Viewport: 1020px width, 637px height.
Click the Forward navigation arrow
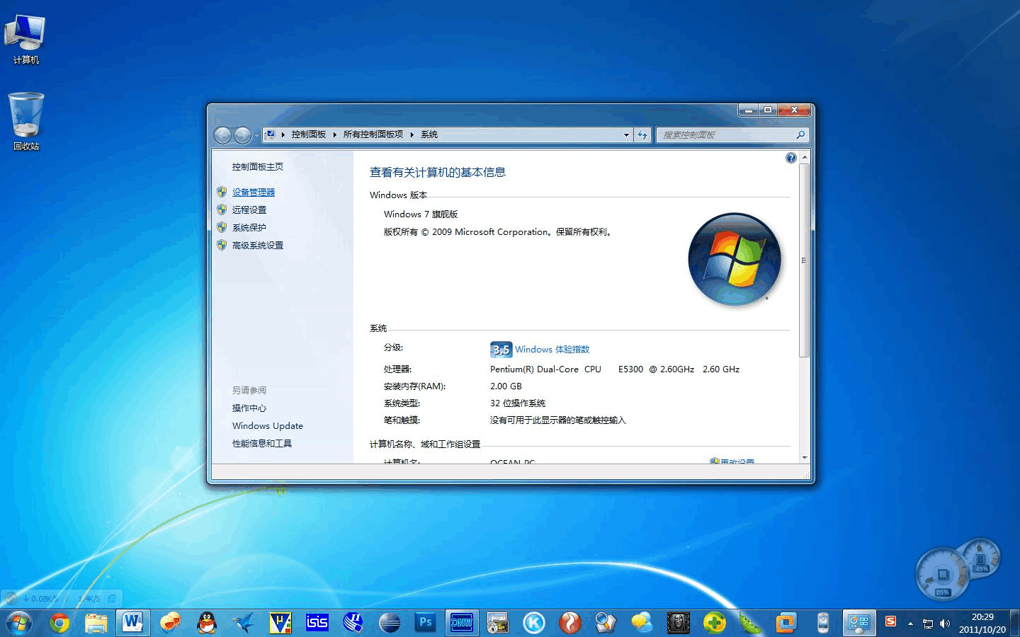tap(242, 134)
